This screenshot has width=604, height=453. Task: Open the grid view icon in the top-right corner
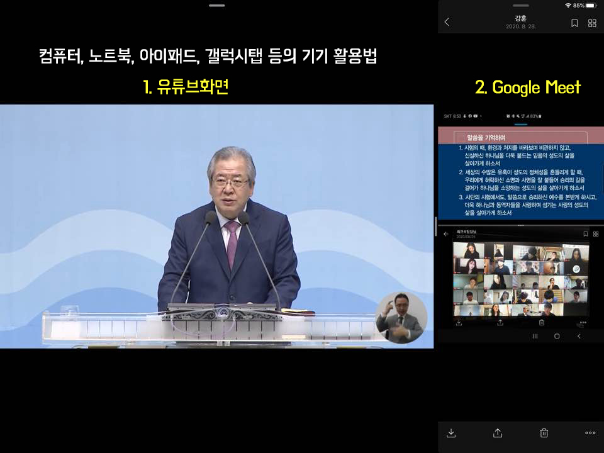coord(593,23)
